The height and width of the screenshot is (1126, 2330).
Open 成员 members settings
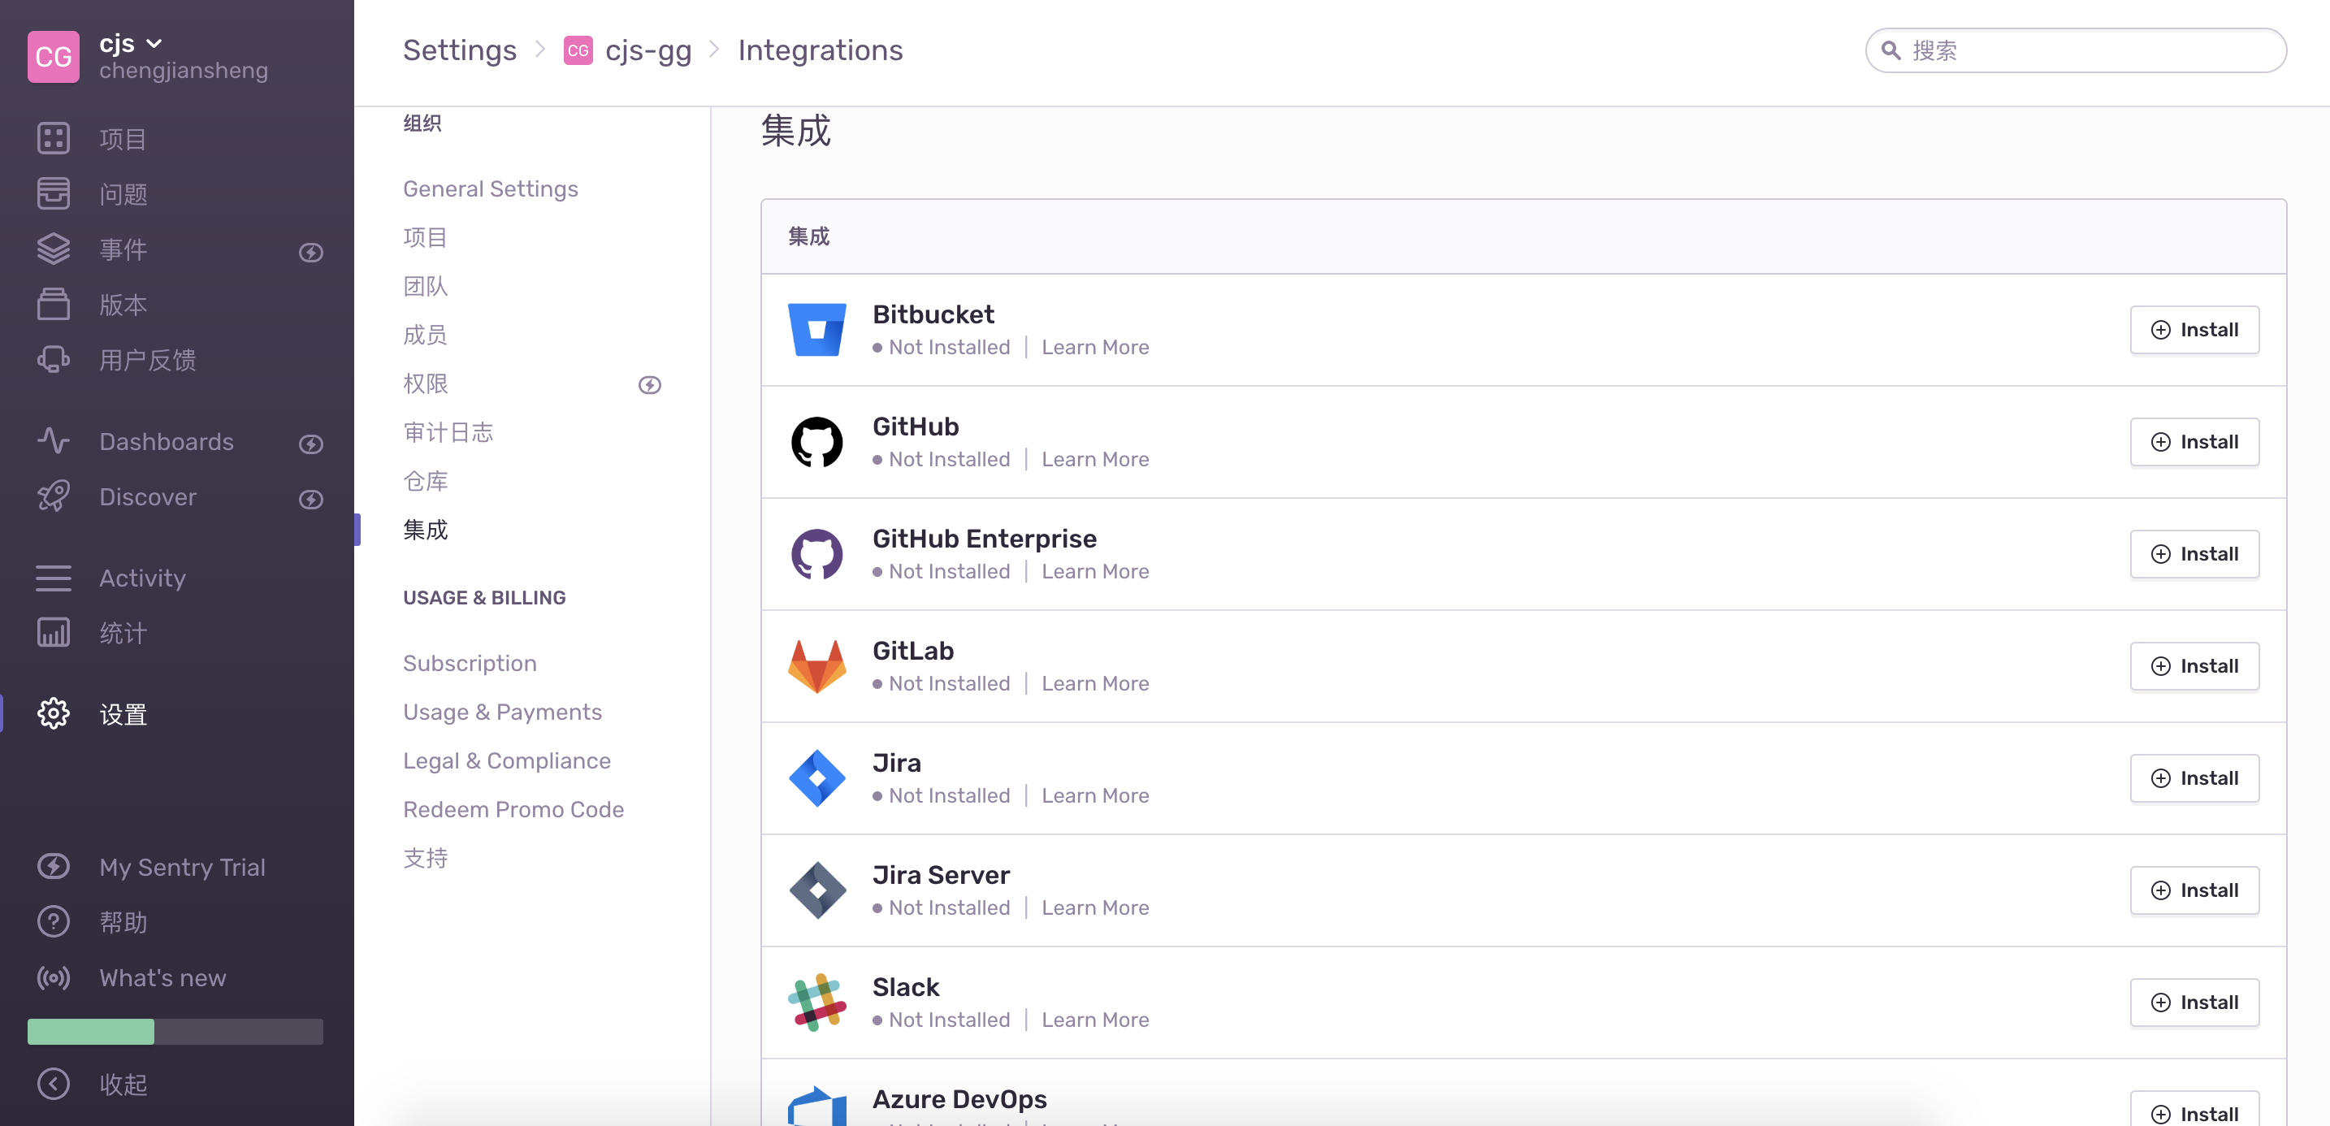(x=425, y=335)
